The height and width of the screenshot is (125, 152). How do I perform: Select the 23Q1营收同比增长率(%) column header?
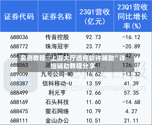[133, 16]
